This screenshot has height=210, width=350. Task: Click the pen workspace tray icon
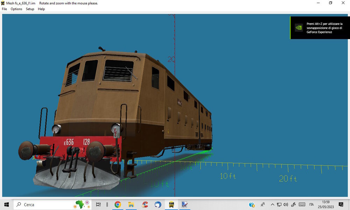point(293,204)
